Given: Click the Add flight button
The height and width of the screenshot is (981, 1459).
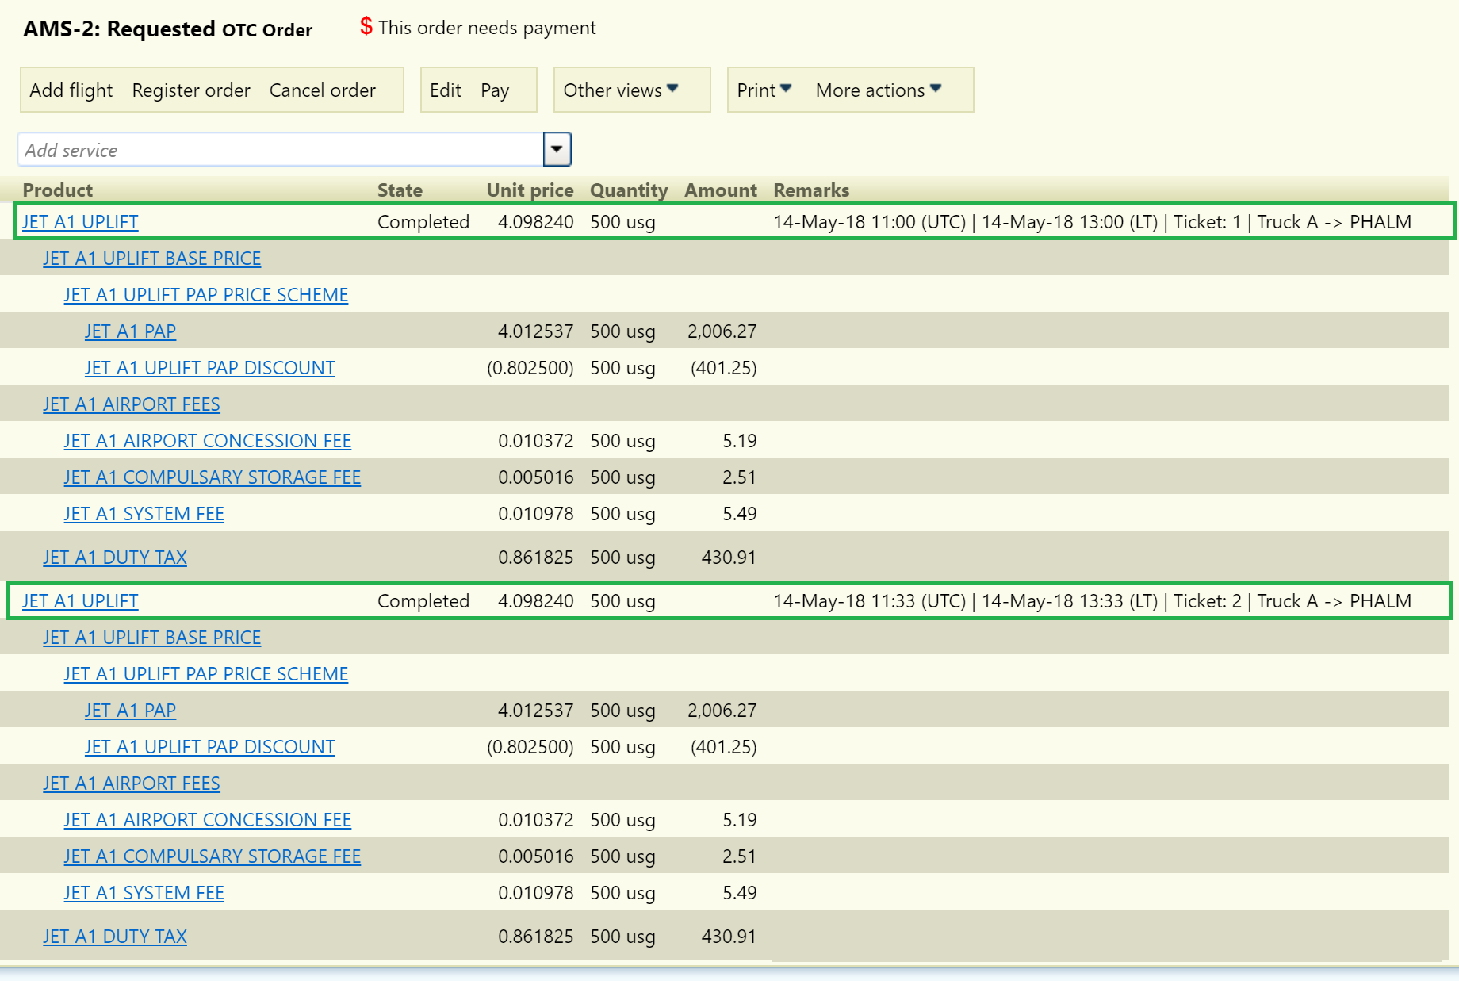Looking at the screenshot, I should pyautogui.click(x=71, y=90).
